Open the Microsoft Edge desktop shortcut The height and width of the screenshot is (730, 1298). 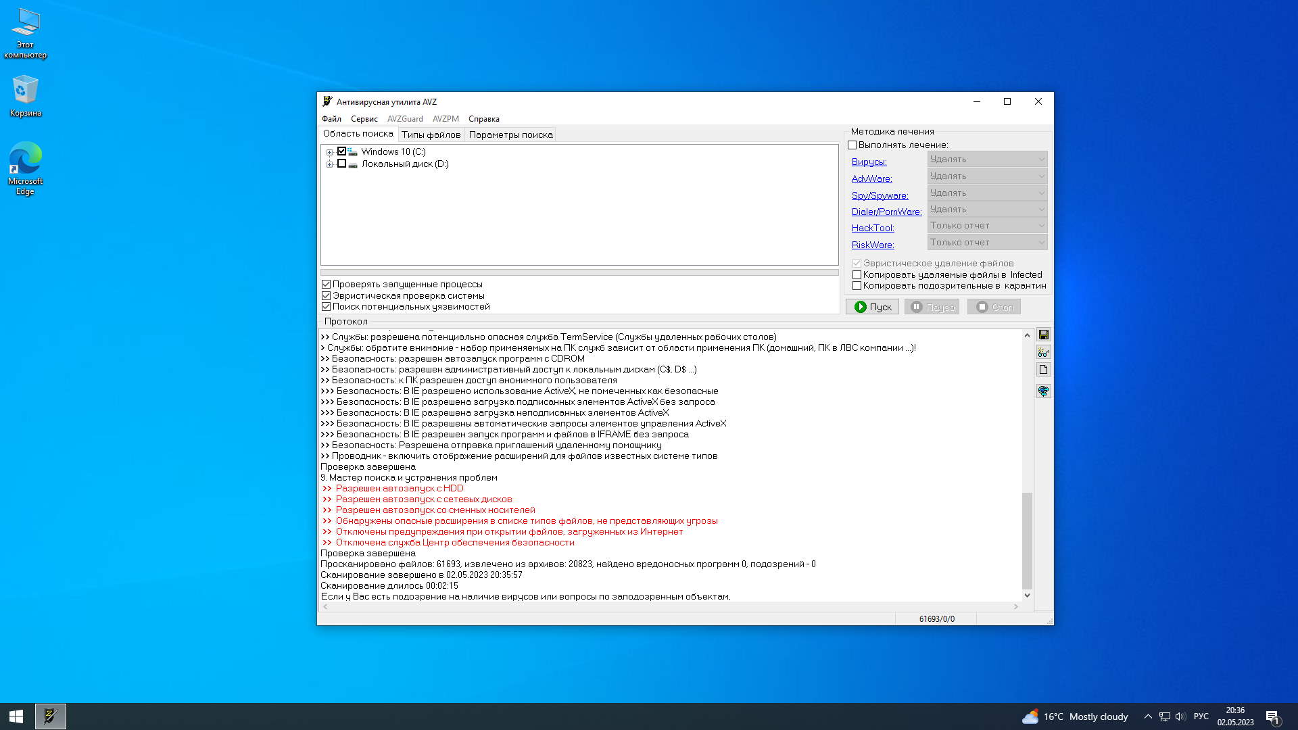[25, 168]
